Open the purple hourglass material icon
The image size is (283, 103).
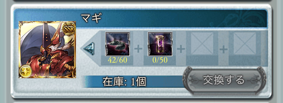pyautogui.click(x=160, y=44)
